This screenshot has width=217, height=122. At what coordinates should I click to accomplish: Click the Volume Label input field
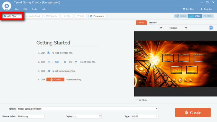pyautogui.click(x=31, y=116)
